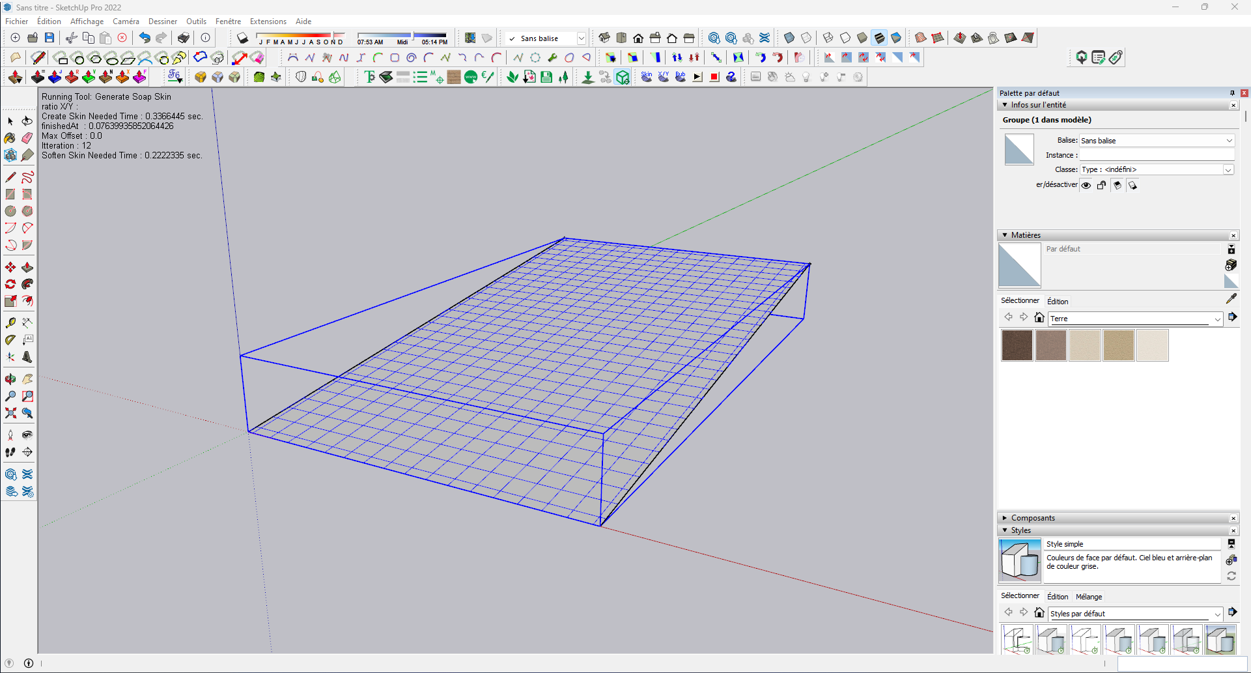Expand the Composants panel
This screenshot has height=673, width=1251.
[x=1033, y=518]
